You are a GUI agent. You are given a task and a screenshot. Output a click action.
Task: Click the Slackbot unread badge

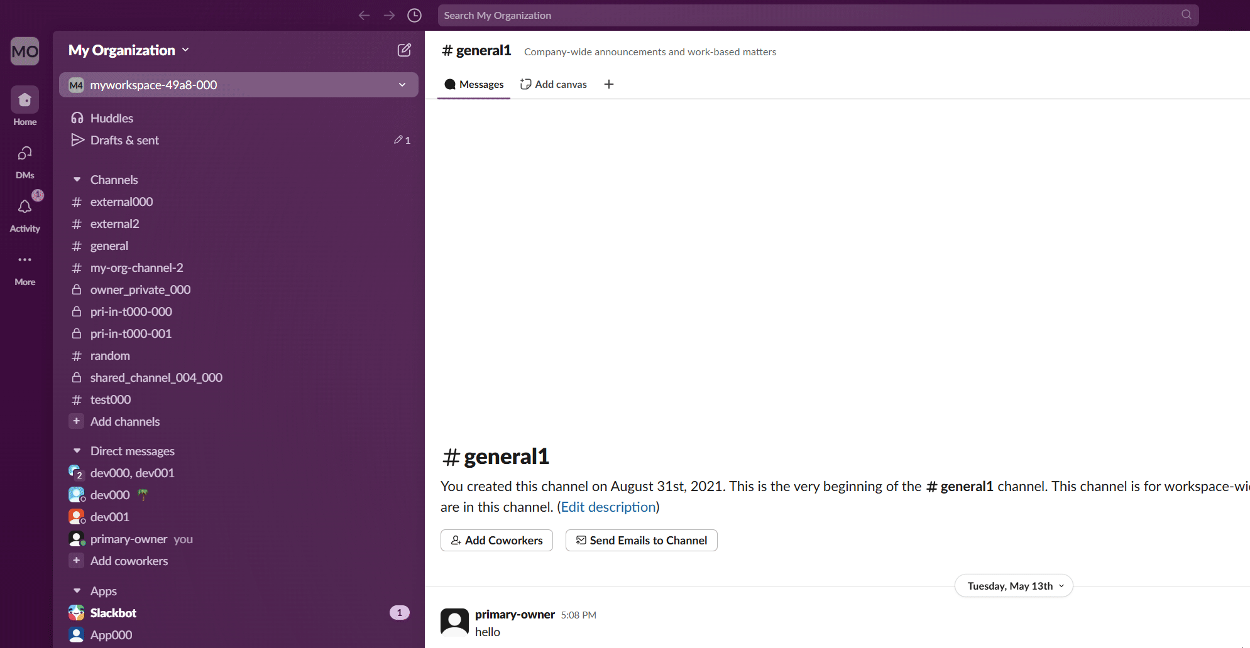400,613
